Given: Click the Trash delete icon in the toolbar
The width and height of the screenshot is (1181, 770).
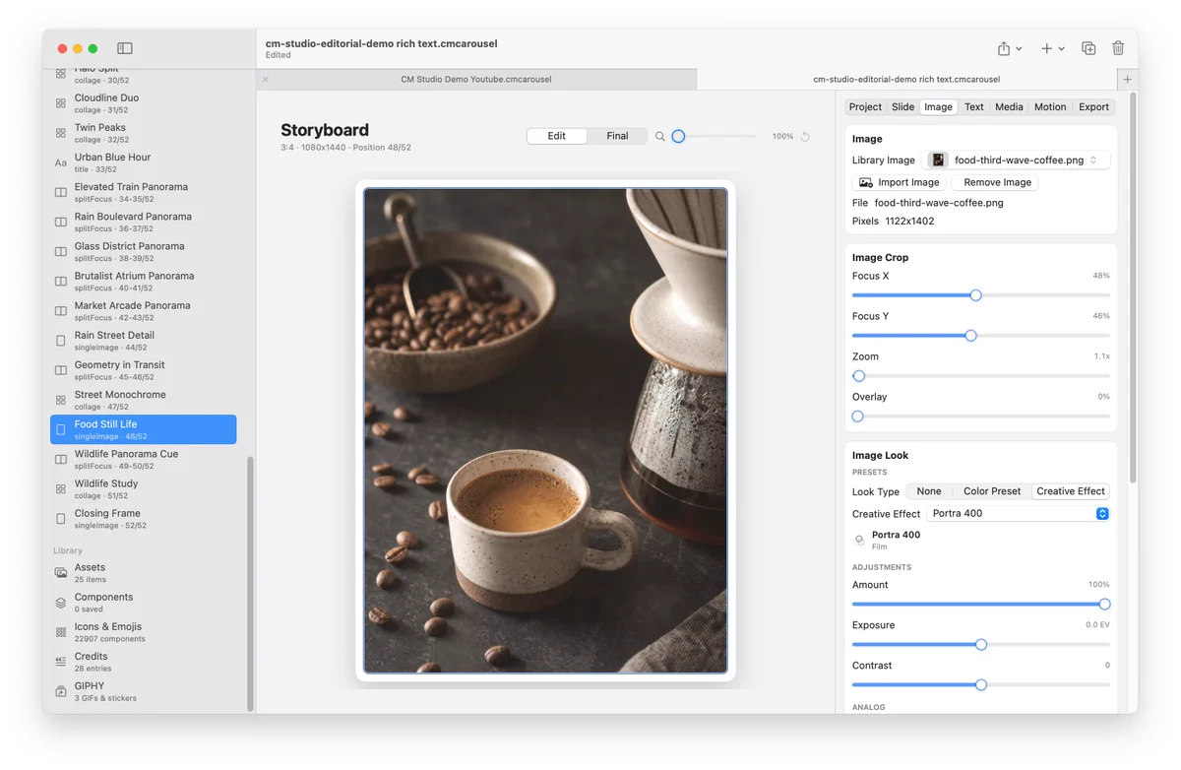Looking at the screenshot, I should click(1118, 48).
